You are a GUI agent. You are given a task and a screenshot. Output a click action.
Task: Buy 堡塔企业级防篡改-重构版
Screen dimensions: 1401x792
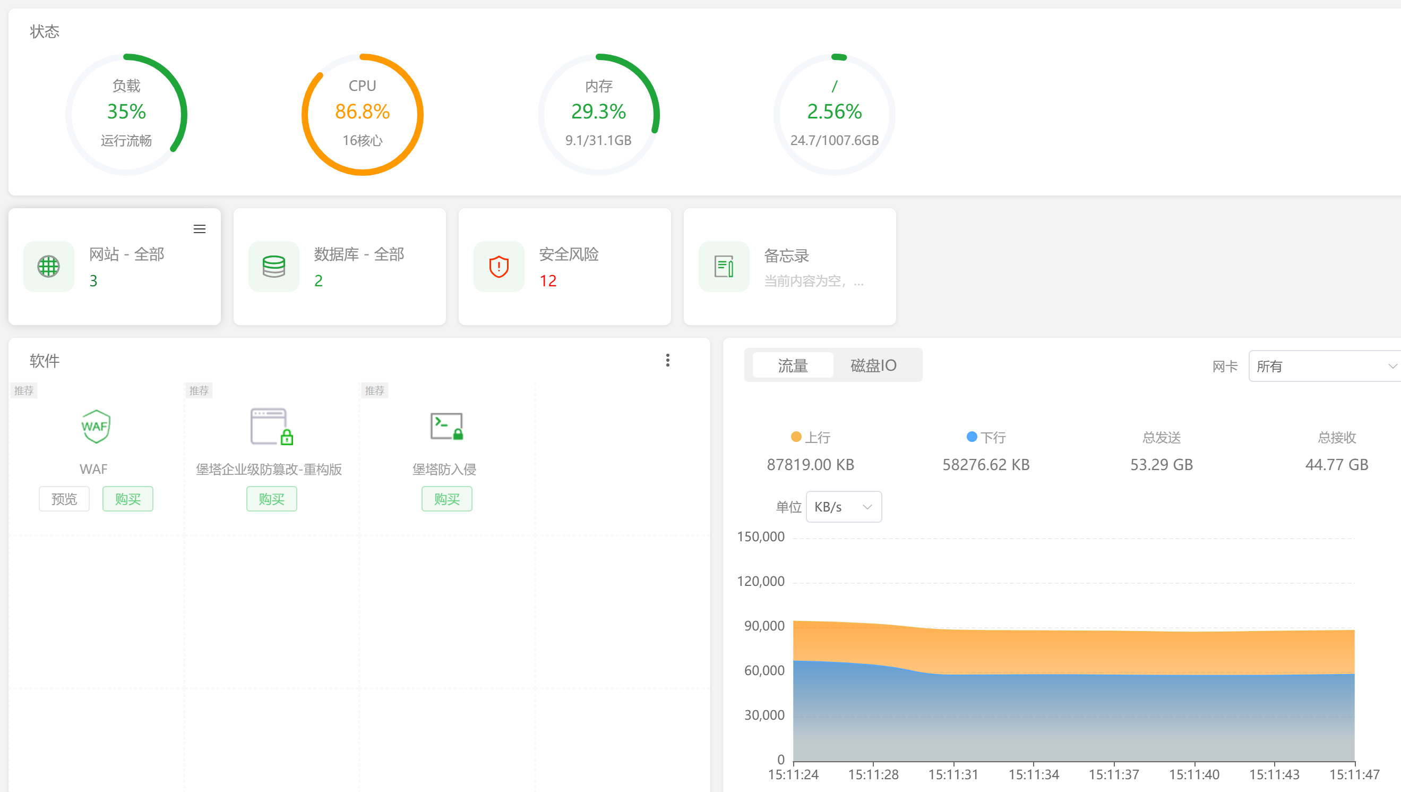272,499
